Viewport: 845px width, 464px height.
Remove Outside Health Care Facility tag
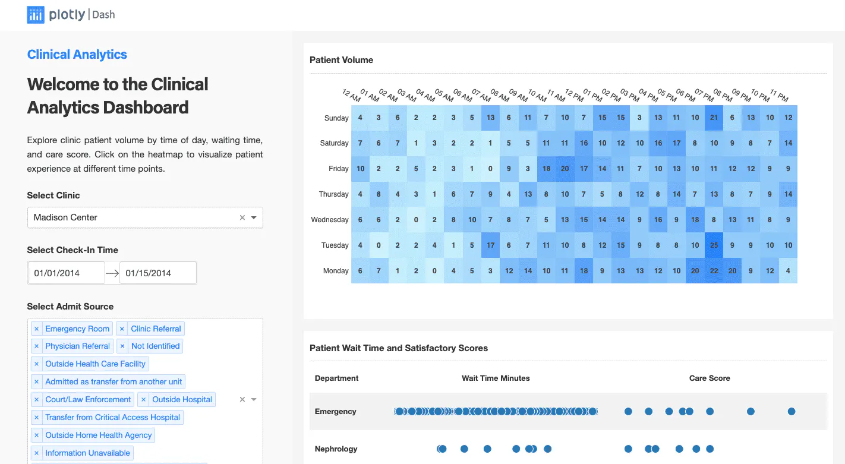point(37,364)
